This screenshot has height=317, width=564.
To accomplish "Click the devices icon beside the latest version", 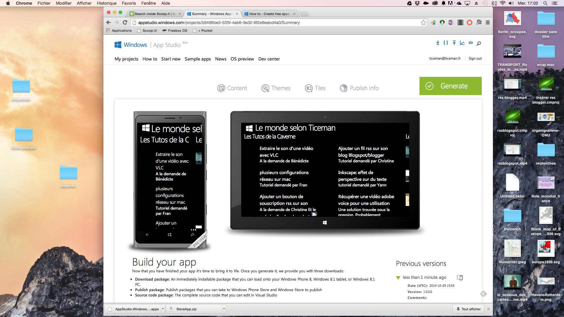I will [x=460, y=277].
